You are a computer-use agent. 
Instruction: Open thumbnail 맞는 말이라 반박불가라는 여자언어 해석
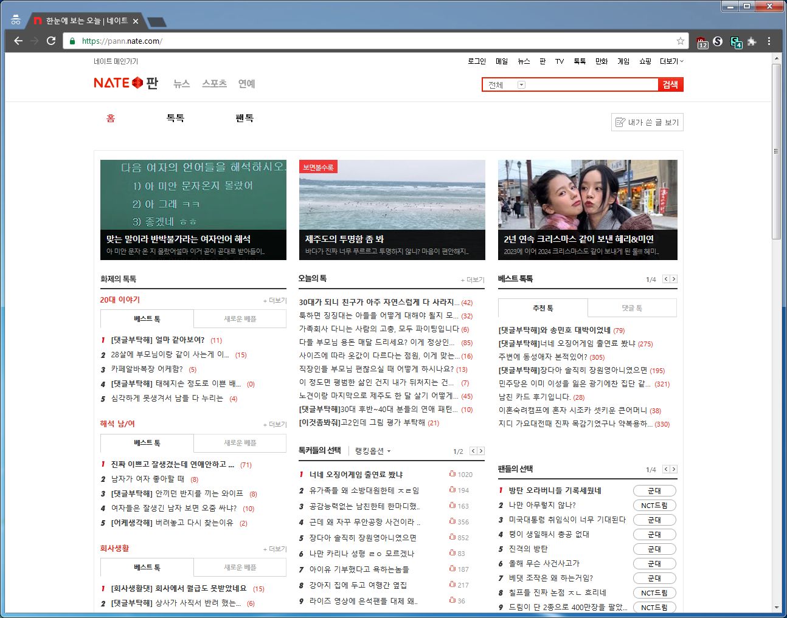click(x=193, y=210)
